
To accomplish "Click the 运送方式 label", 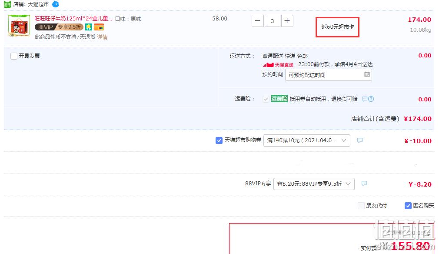I will tap(242, 56).
